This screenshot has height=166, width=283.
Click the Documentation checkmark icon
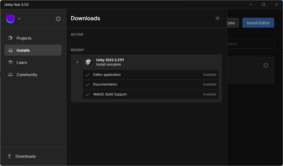click(x=88, y=85)
